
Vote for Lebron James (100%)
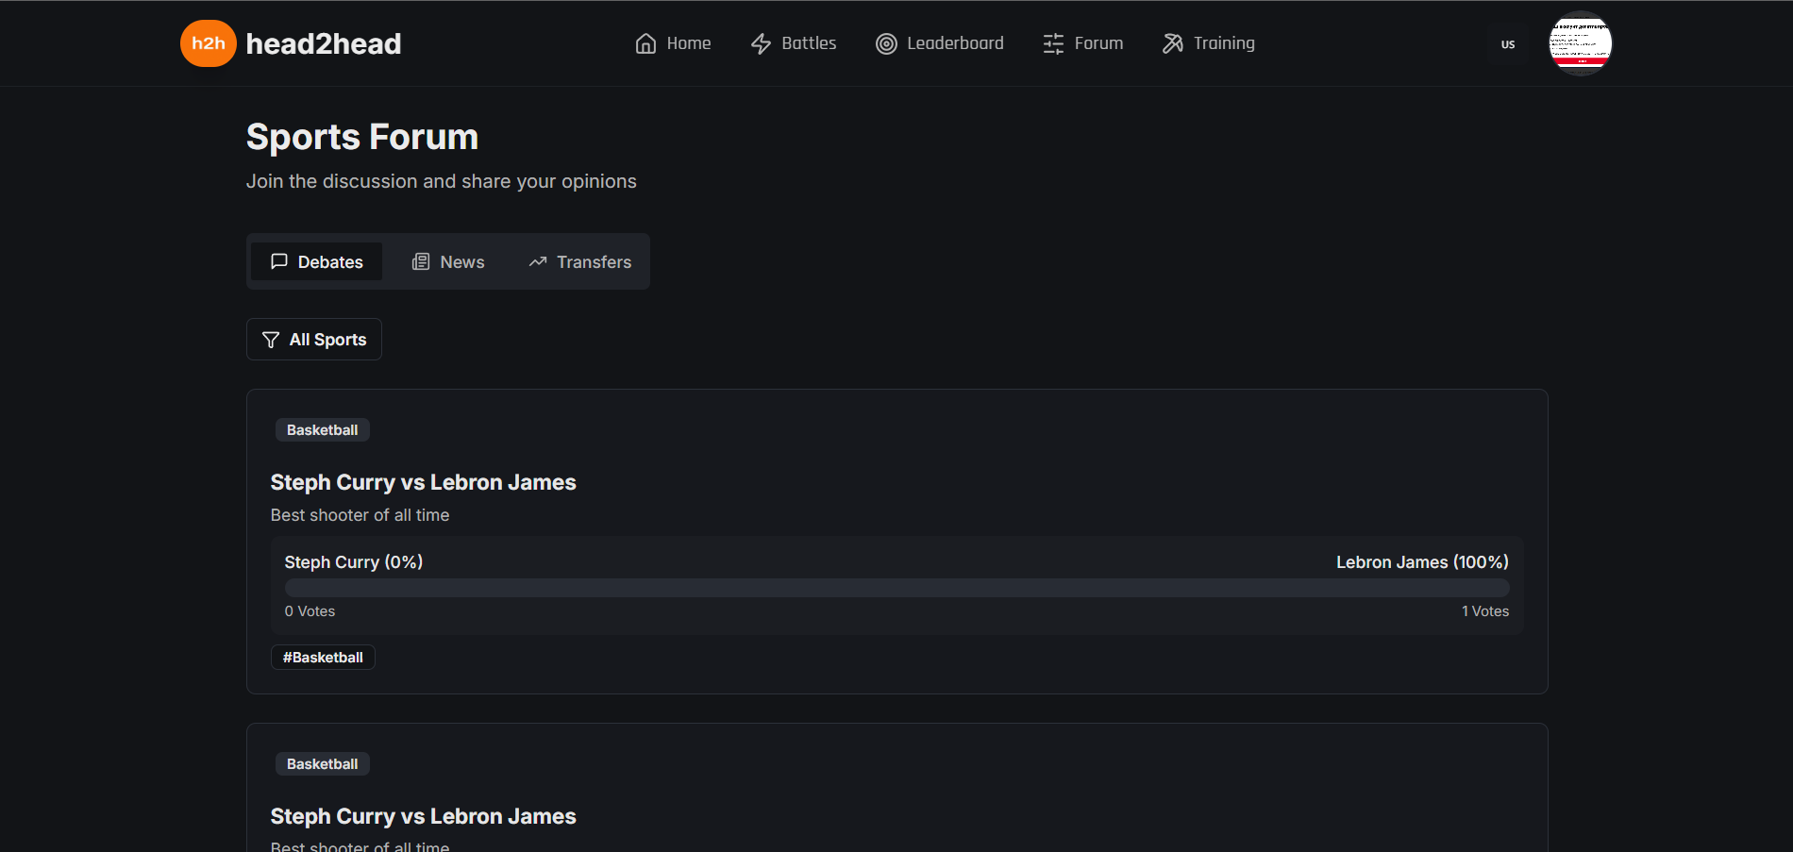pos(1422,562)
